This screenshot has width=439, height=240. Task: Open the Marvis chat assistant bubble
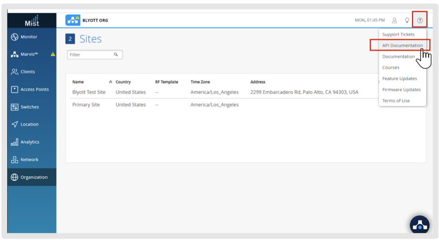[x=420, y=225]
